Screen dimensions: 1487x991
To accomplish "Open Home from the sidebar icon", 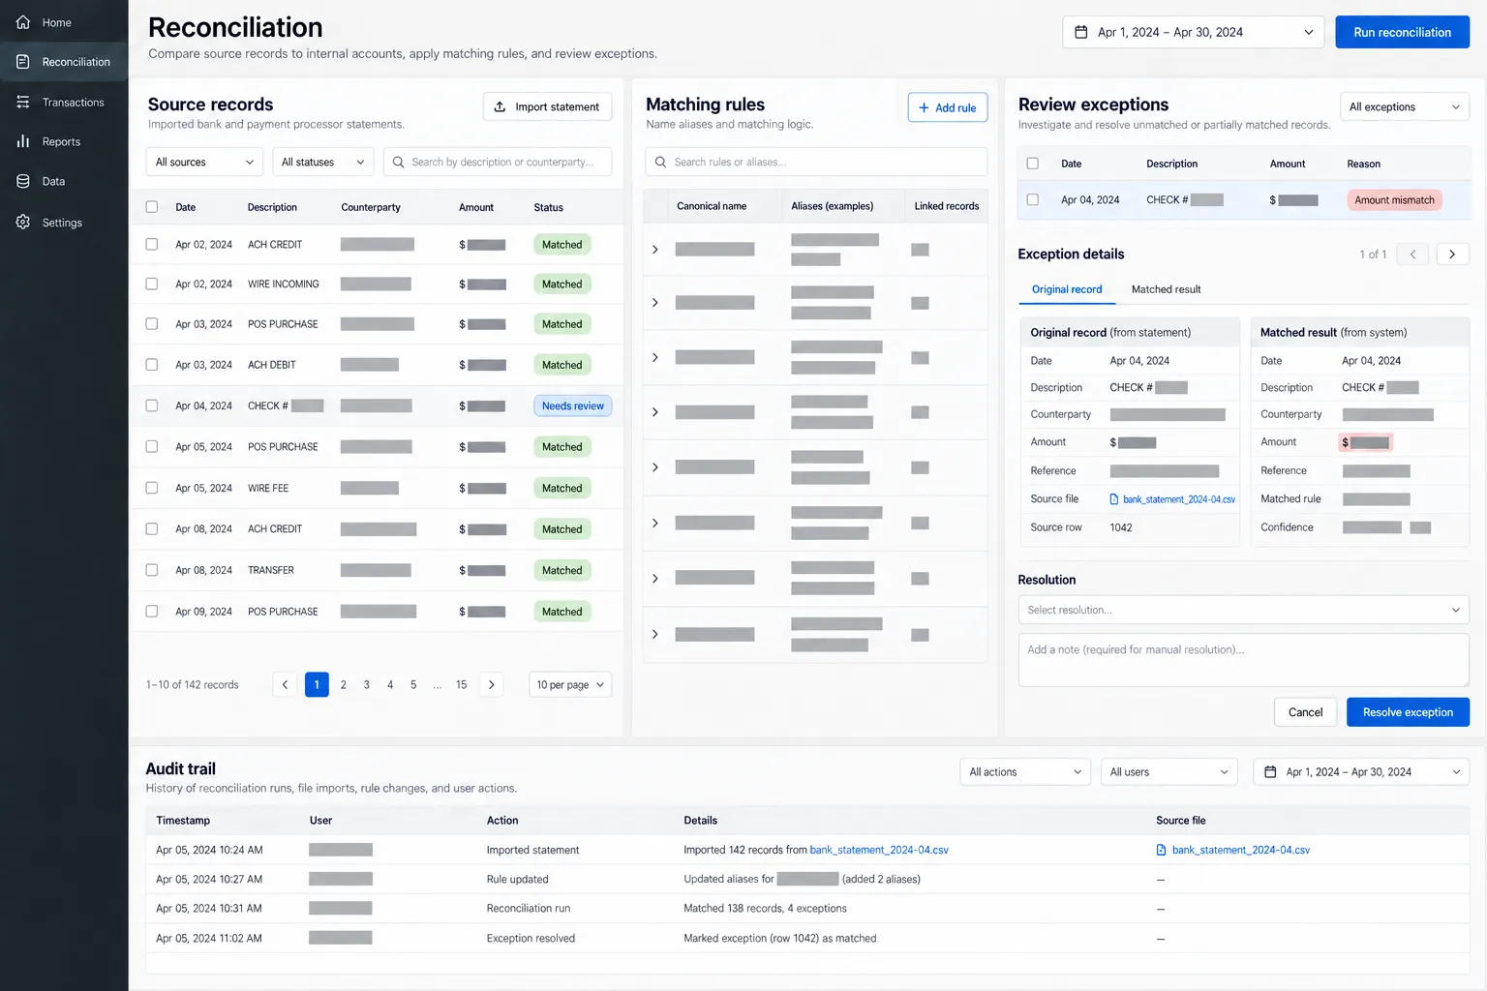I will coord(23,22).
